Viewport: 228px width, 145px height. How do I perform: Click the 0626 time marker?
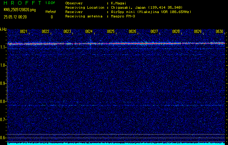point(132,32)
